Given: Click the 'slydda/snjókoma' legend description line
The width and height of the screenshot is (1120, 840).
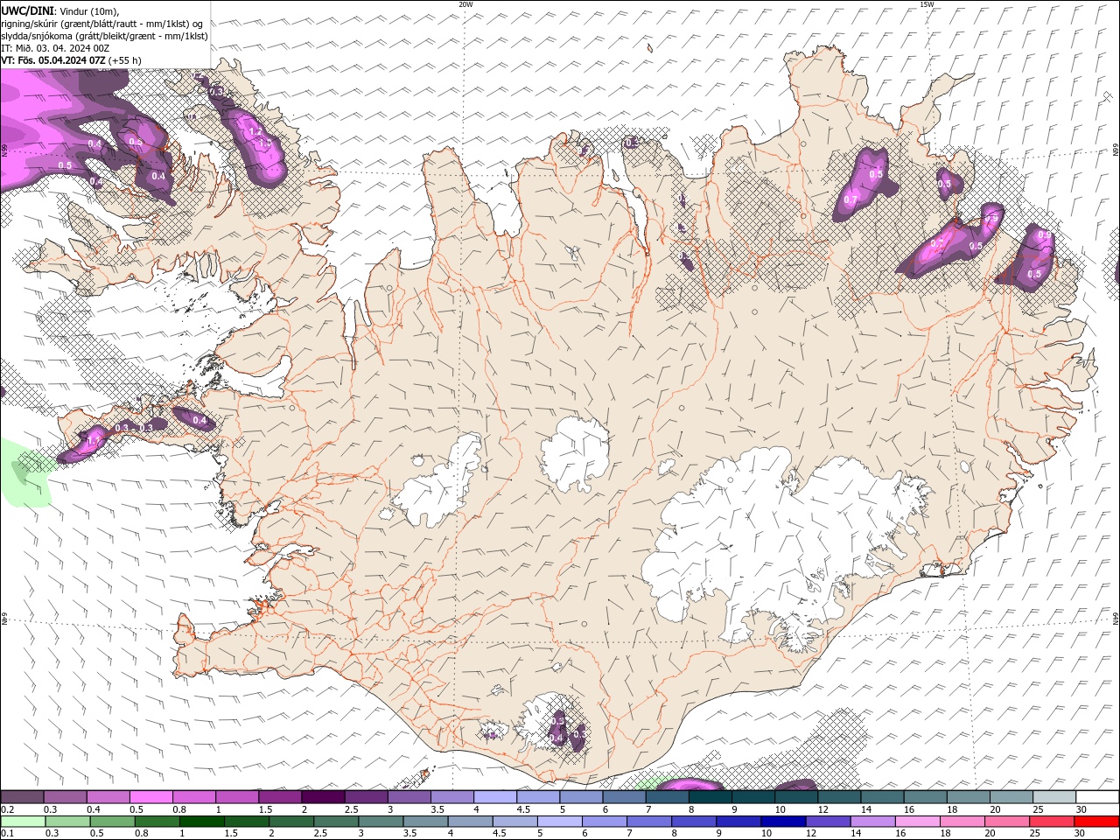Looking at the screenshot, I should tap(104, 36).
